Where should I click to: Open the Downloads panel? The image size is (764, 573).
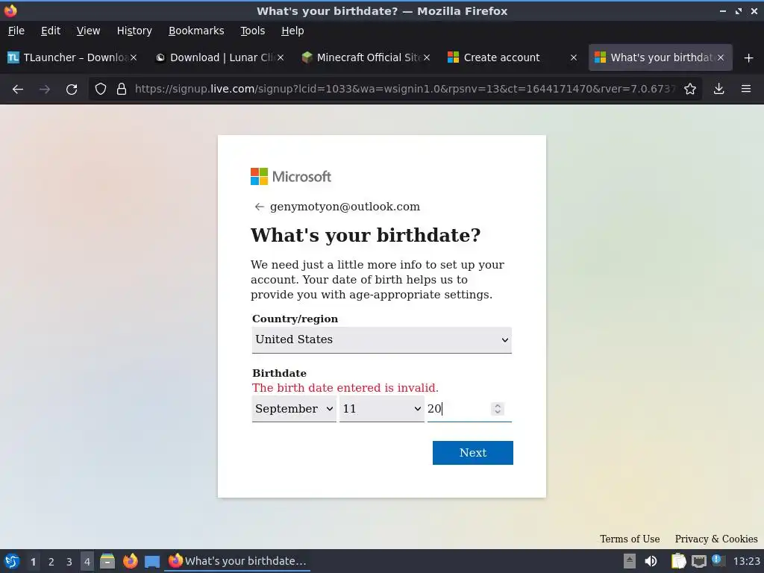point(718,90)
